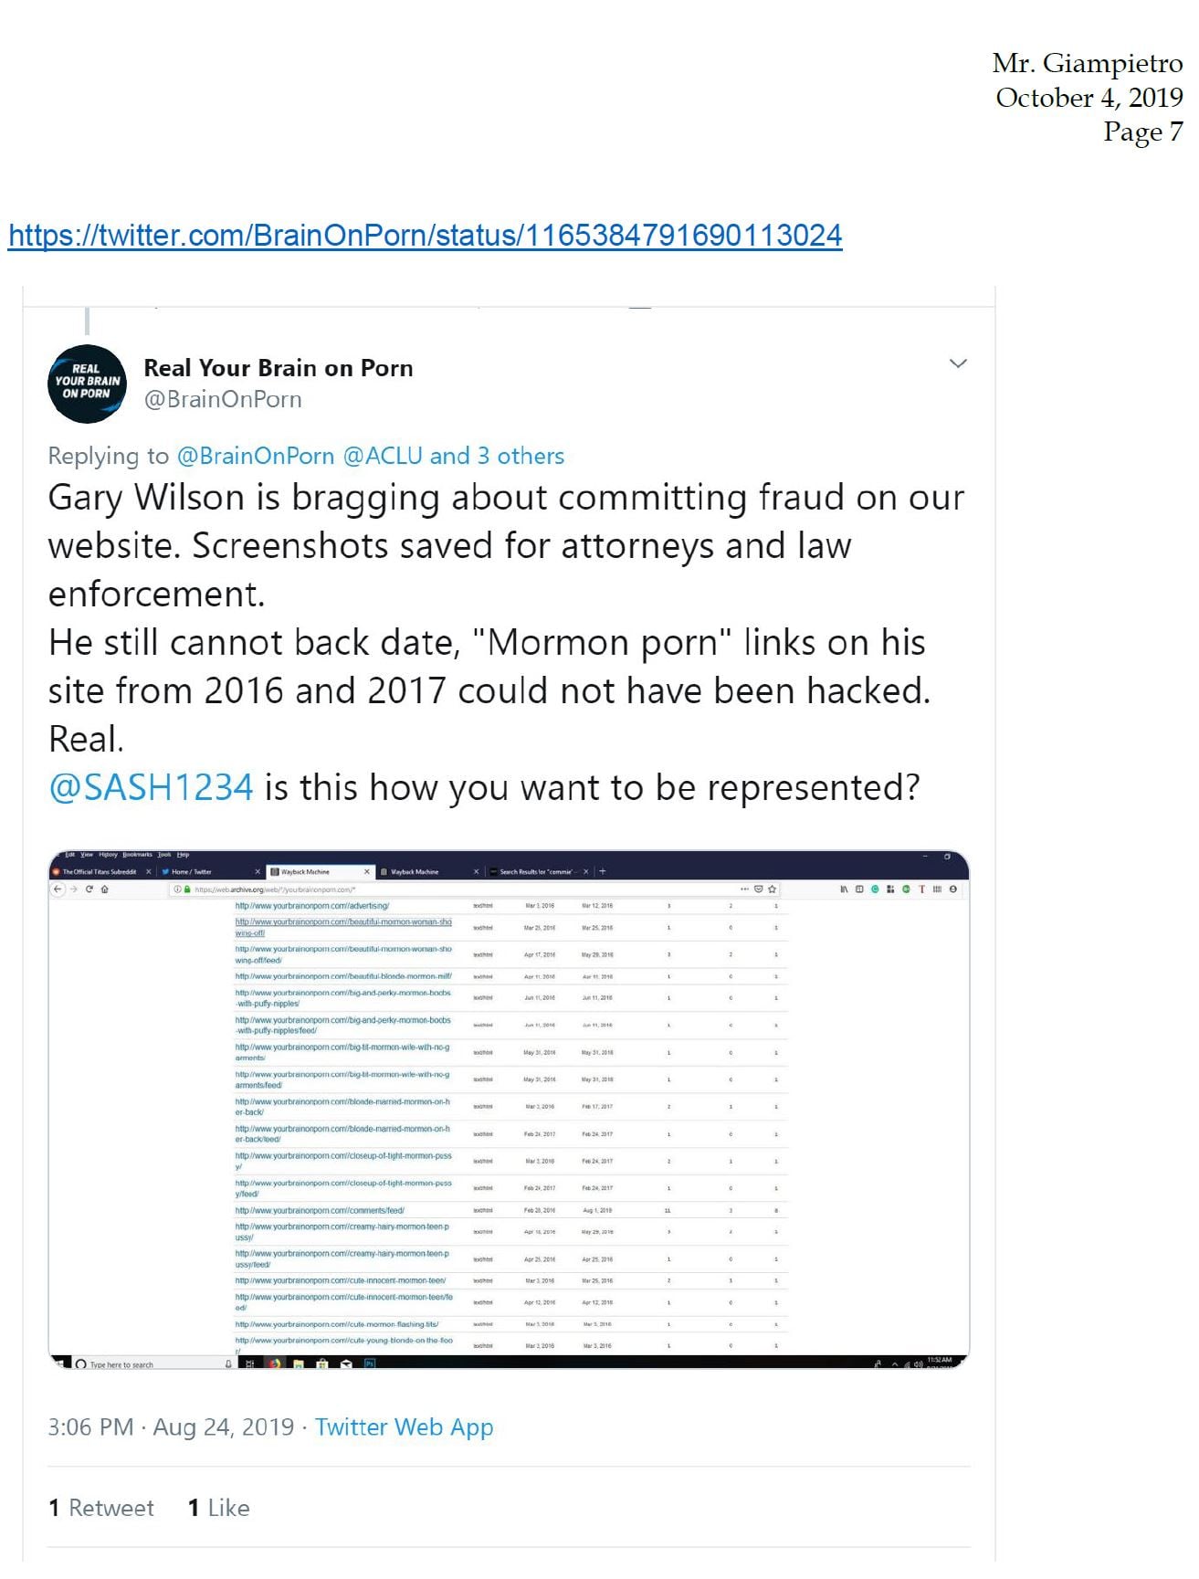This screenshot has height=1579, width=1199.
Task: Click the Real Your Brain on Porn avatar
Action: (x=87, y=384)
